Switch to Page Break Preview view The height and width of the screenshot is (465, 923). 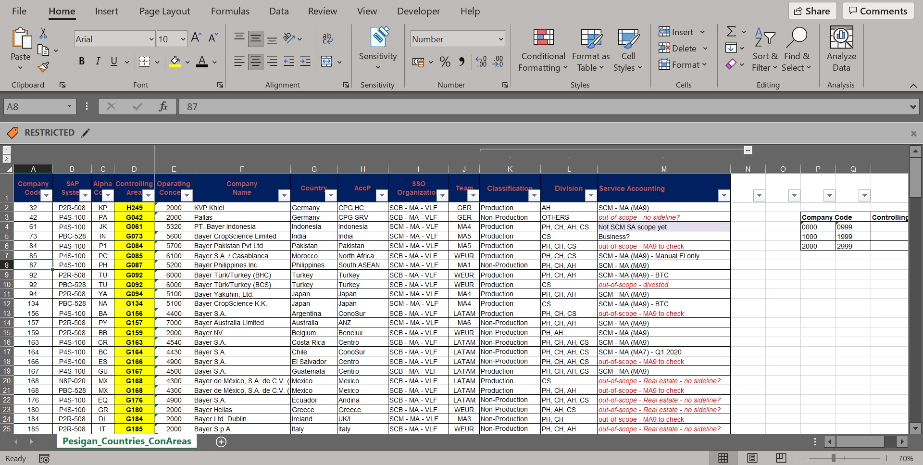pos(781,458)
